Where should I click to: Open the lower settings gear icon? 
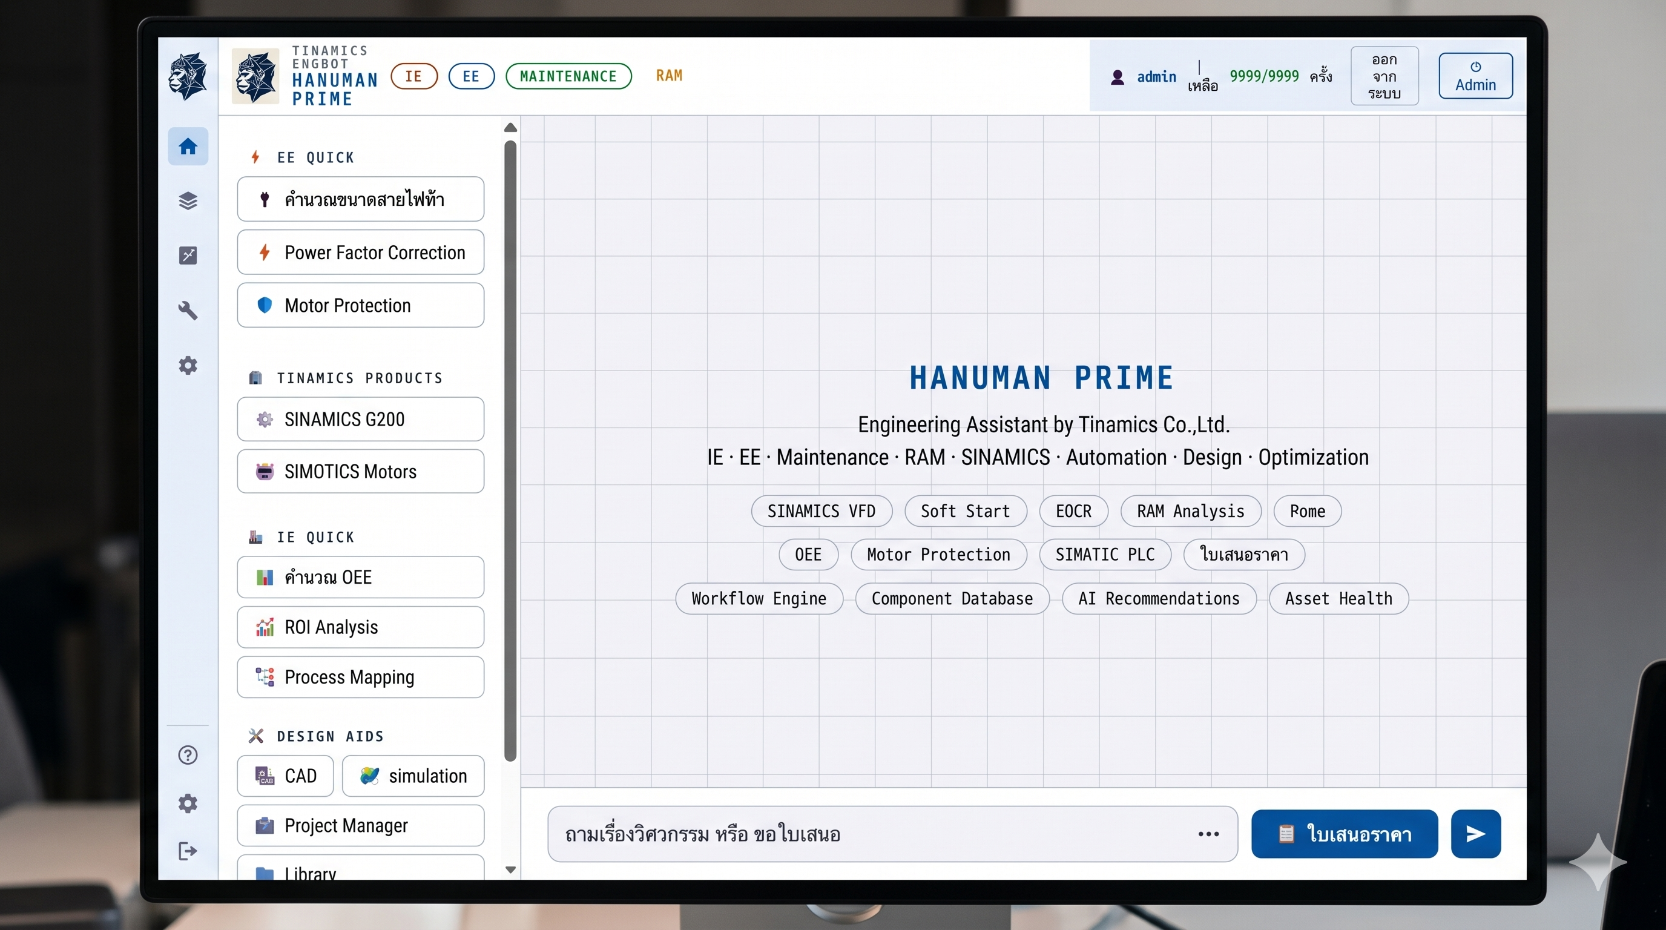(188, 803)
